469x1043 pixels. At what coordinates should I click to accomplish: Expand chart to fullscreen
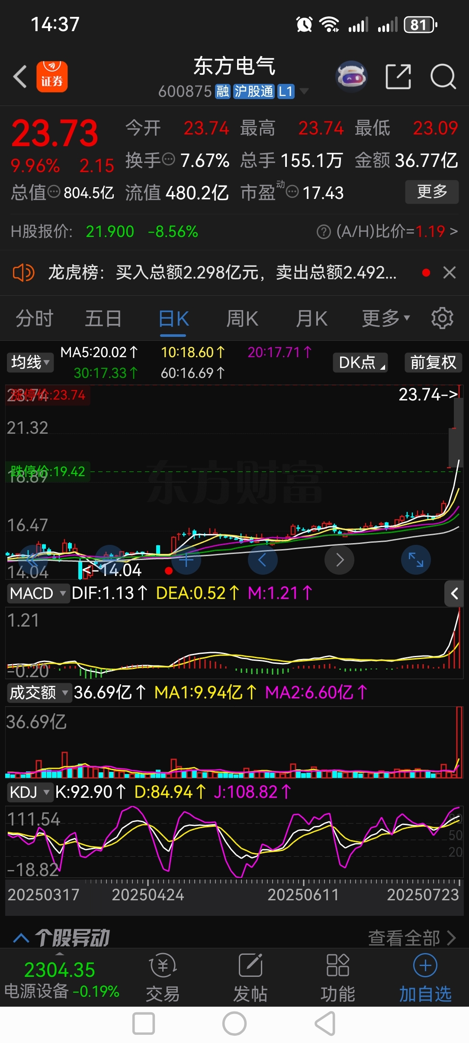(x=416, y=560)
